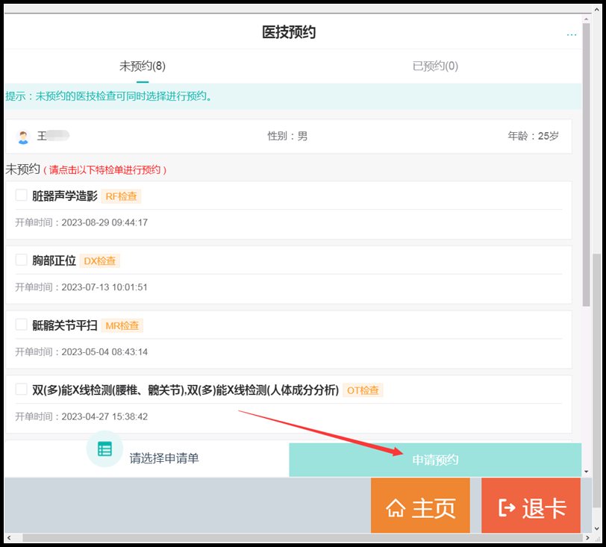Viewport: 606px width, 547px height.
Task: Check the 脏器声学造影 checkbox
Action: [x=20, y=196]
